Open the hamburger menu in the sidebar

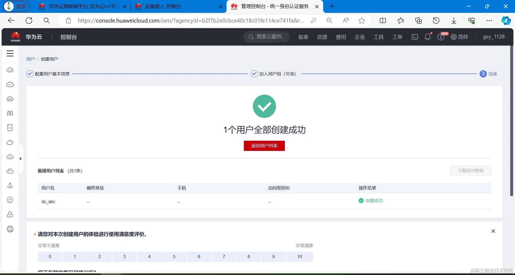click(10, 54)
